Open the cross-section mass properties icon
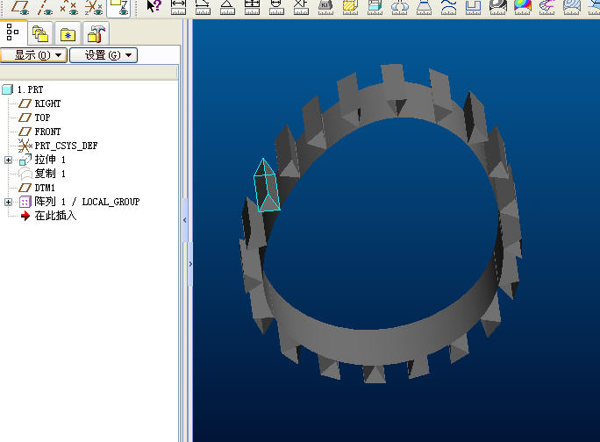Viewport: 600px width, 442px height. pyautogui.click(x=350, y=7)
